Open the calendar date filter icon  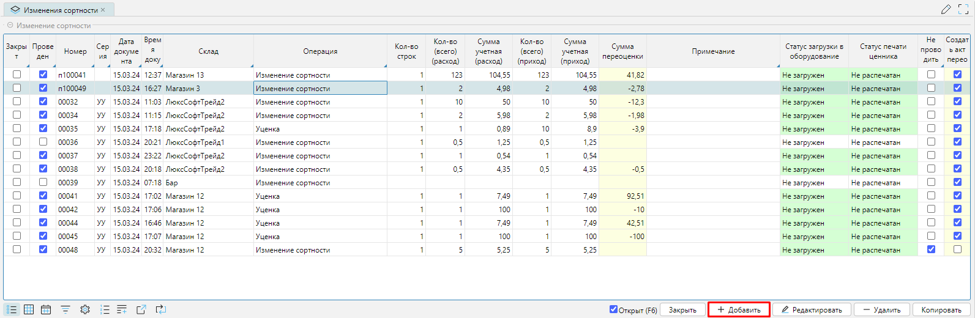[x=46, y=309]
